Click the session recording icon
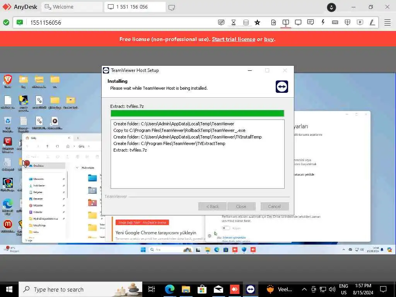Viewport: 396px width, 297px height. coord(360,22)
